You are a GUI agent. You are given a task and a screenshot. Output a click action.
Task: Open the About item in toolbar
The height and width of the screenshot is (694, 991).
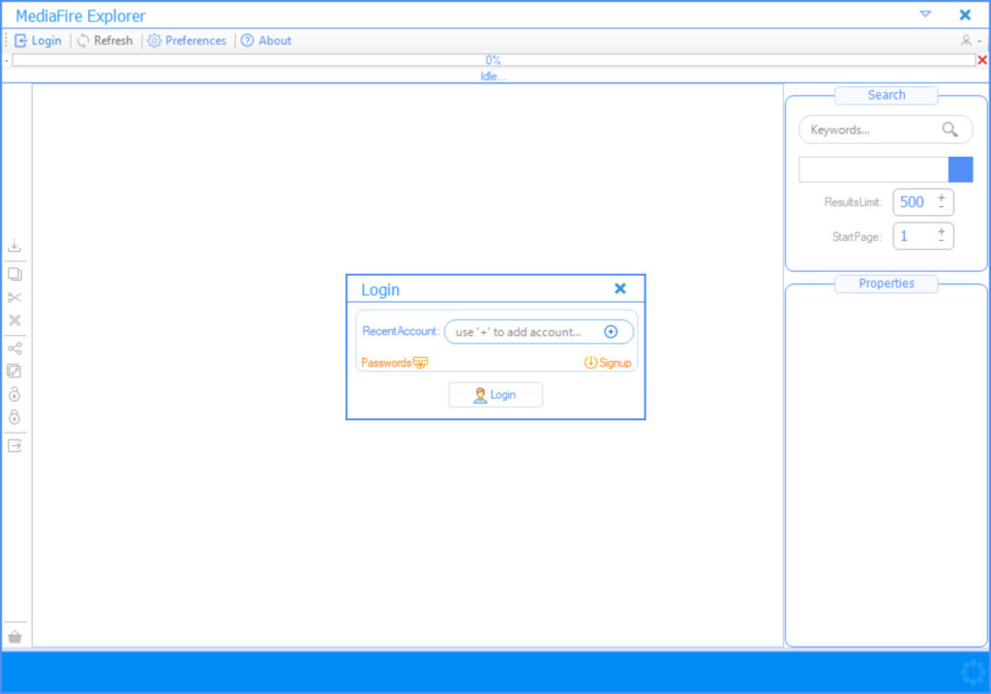pyautogui.click(x=266, y=41)
